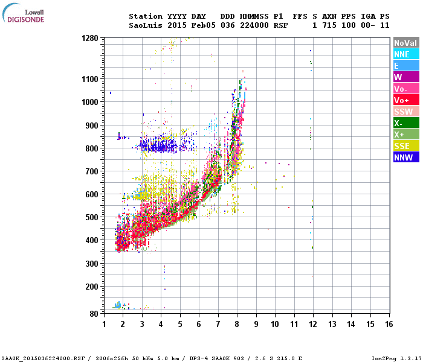Click the 1280 height axis label
The width and height of the screenshot is (423, 362).
(x=90, y=38)
